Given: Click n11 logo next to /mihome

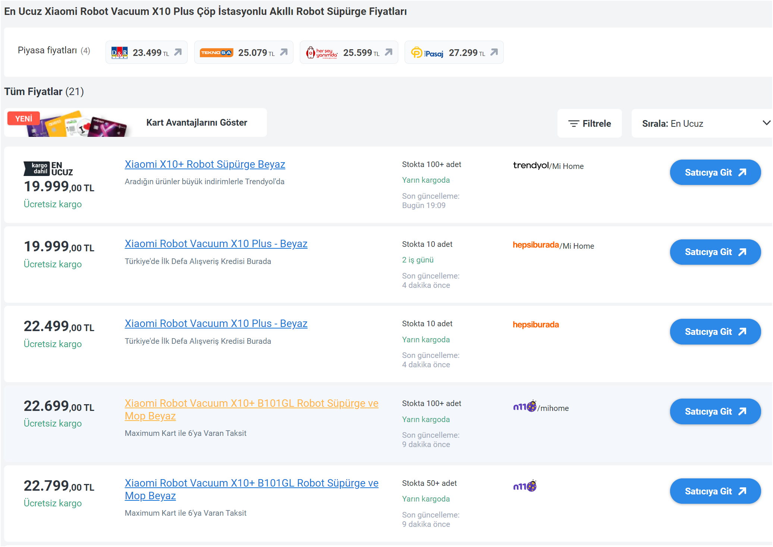Looking at the screenshot, I should pos(525,406).
